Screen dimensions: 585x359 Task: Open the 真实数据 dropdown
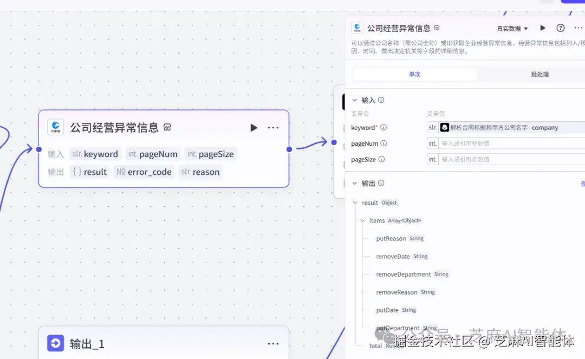(x=511, y=28)
